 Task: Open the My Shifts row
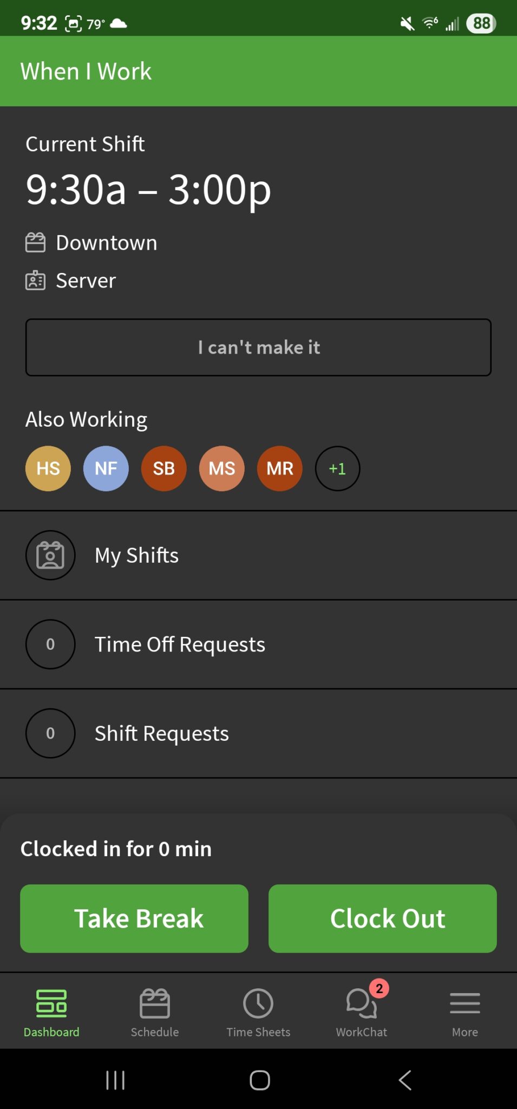pos(136,555)
